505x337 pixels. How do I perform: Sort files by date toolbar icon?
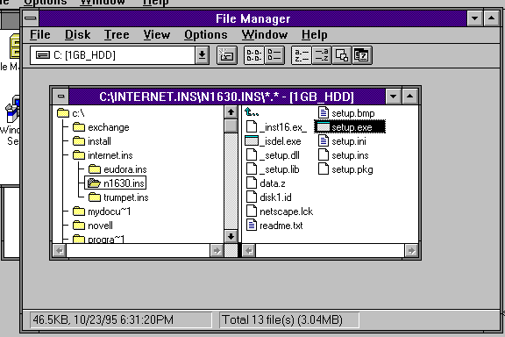pyautogui.click(x=362, y=55)
